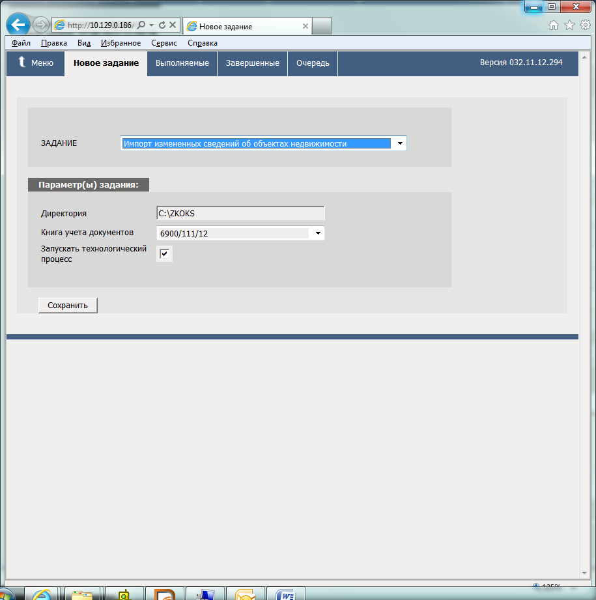Expand the ЗАДАНИЕ dropdown arrow
This screenshot has width=596, height=600.
(400, 143)
